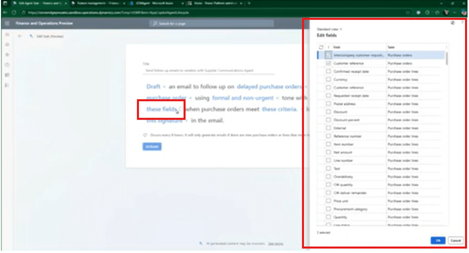
Task: Check the Postal address field
Action: click(x=328, y=104)
